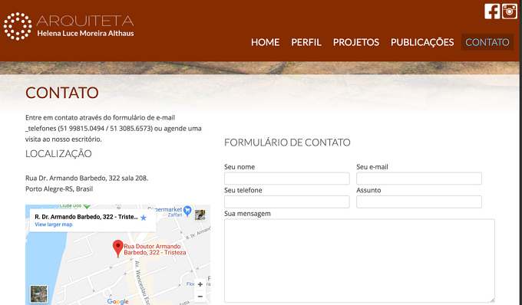Open the PERFIL menu item
The width and height of the screenshot is (522, 305).
click(306, 42)
